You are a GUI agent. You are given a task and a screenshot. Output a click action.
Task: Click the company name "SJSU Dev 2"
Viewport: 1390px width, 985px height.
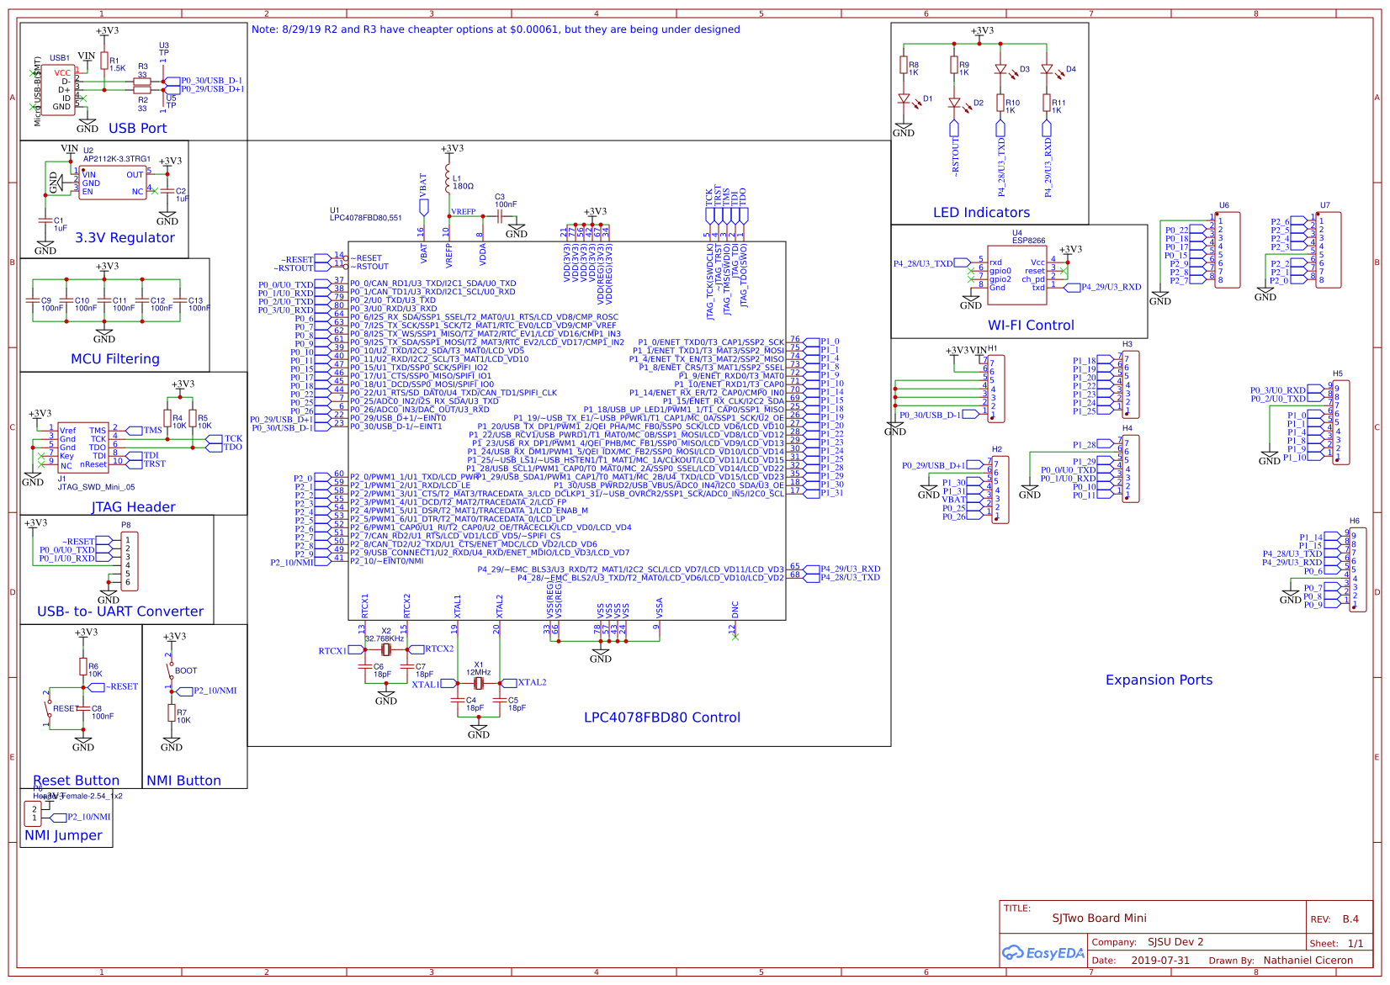1176,942
